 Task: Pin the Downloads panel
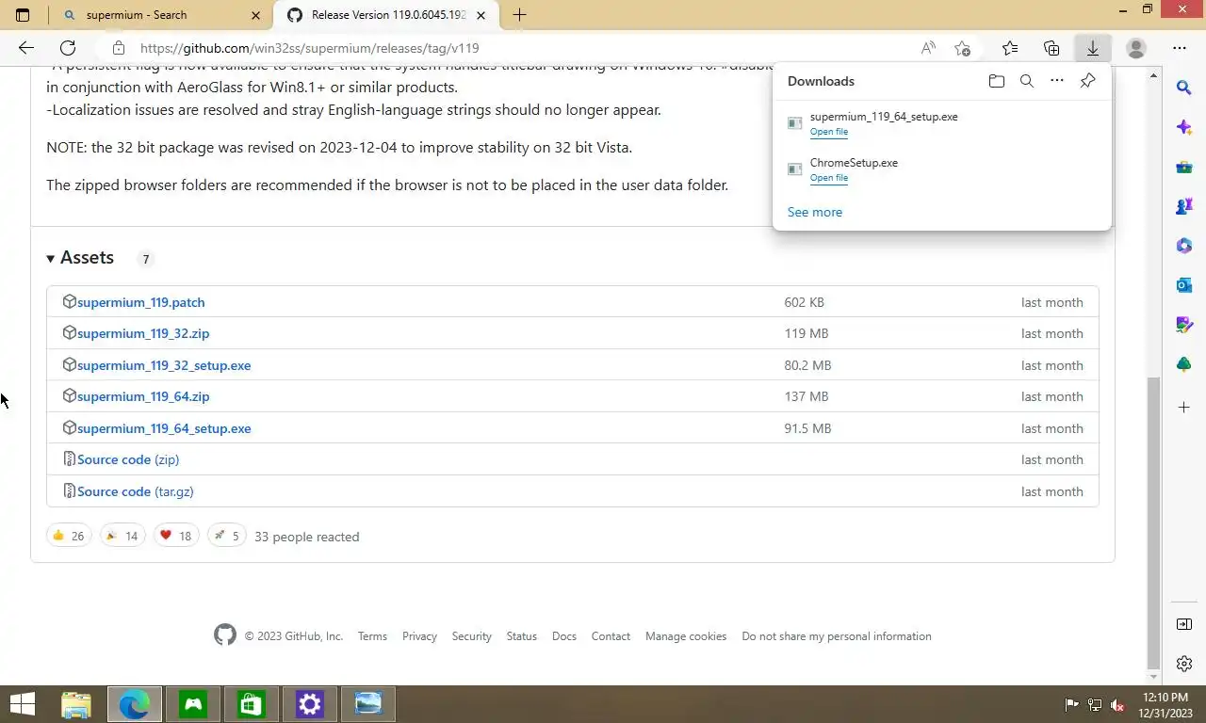point(1087,81)
